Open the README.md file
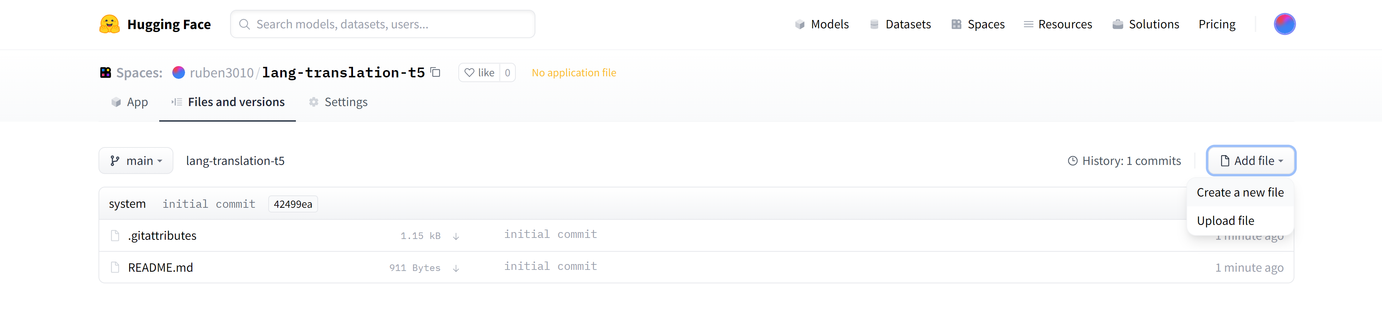Image resolution: width=1382 pixels, height=328 pixels. (160, 267)
